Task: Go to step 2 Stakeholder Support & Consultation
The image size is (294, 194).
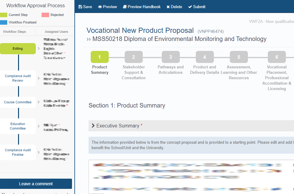Action: 133,57
